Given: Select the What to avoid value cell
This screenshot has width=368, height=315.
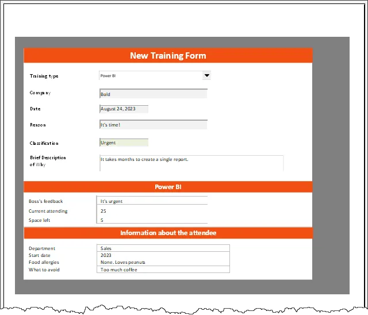Looking at the screenshot, I should pyautogui.click(x=163, y=270).
